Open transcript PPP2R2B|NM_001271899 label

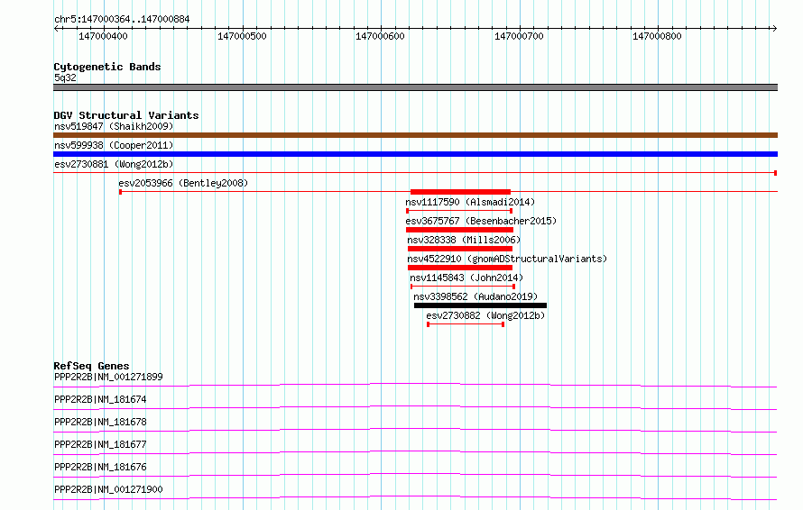pos(108,377)
